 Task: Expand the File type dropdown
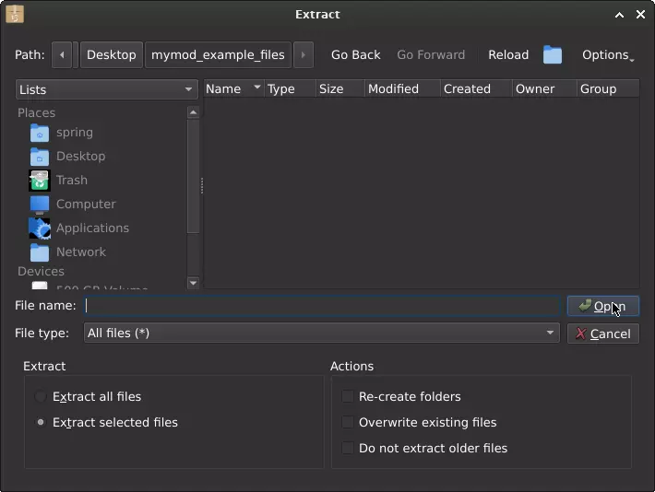pyautogui.click(x=321, y=334)
